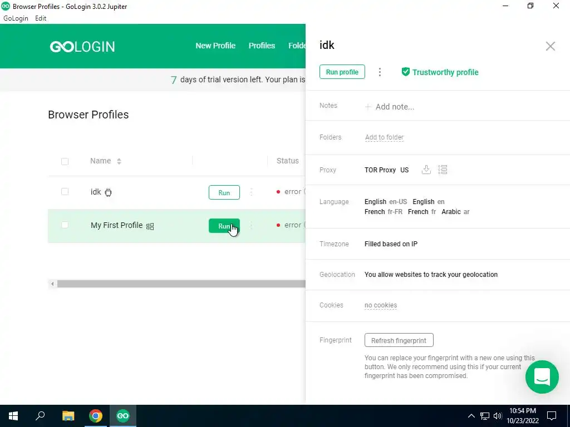570x427 pixels.
Task: Click the Trustworthy profile shield icon
Action: (x=405, y=72)
